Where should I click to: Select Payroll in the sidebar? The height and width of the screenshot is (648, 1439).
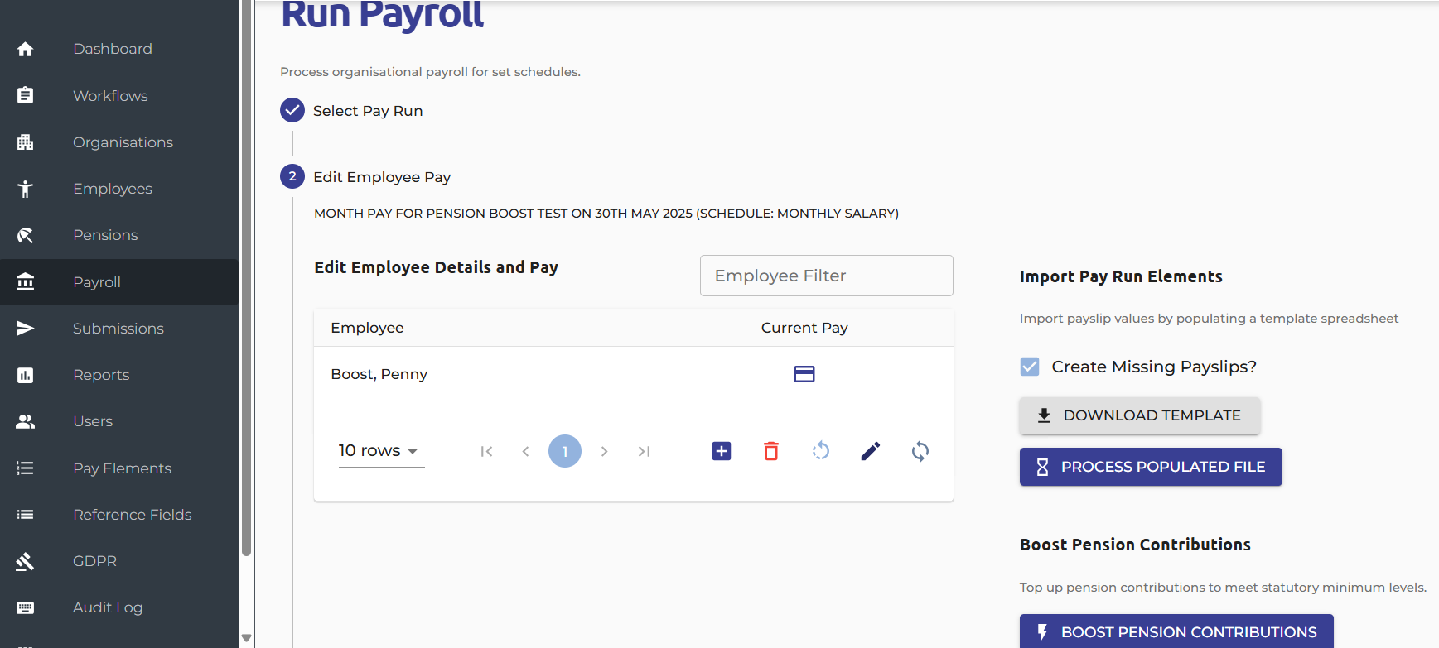[x=119, y=282]
